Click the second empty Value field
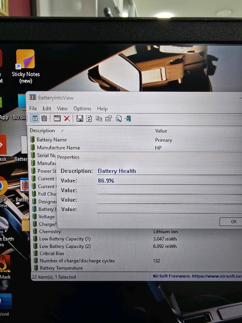The image size is (242, 323). [x=169, y=200]
